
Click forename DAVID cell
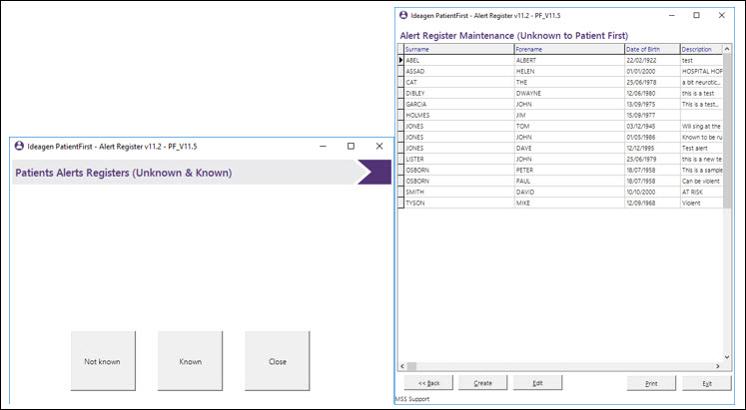tap(569, 192)
